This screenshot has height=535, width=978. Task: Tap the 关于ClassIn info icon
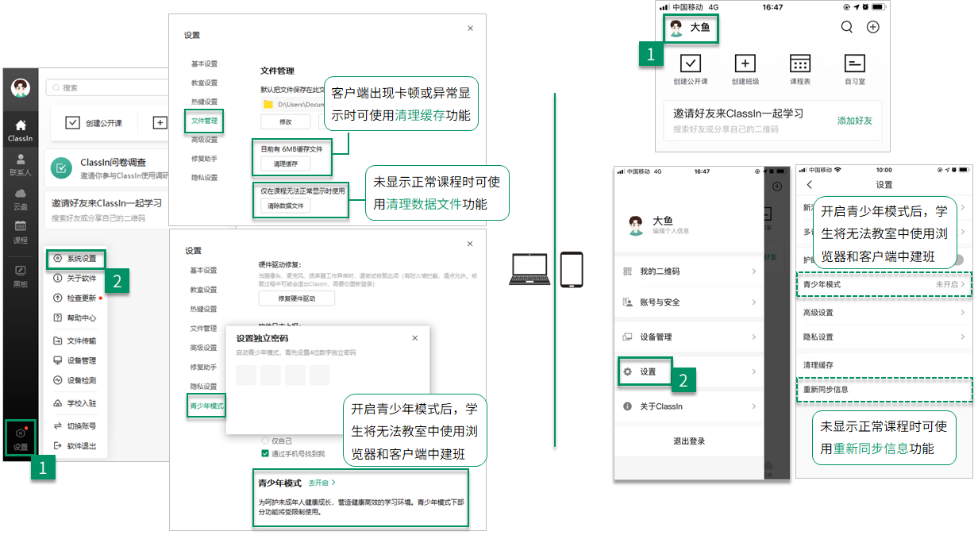click(627, 406)
